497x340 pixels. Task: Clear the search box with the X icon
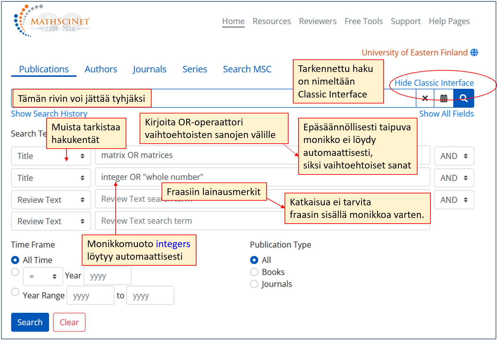(x=425, y=98)
